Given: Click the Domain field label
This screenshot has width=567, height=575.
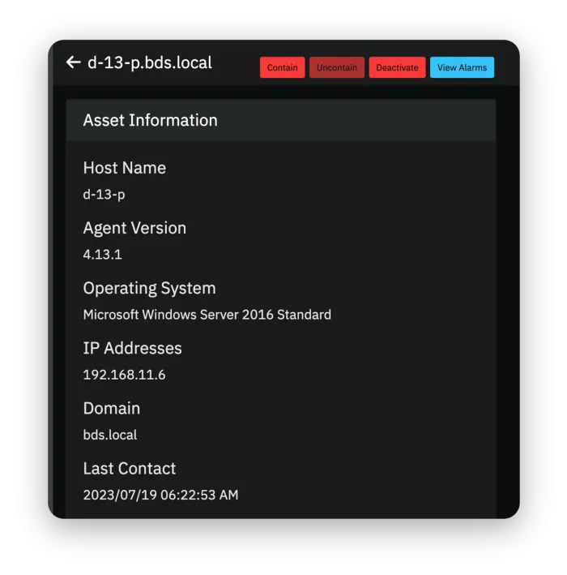Looking at the screenshot, I should point(111,408).
